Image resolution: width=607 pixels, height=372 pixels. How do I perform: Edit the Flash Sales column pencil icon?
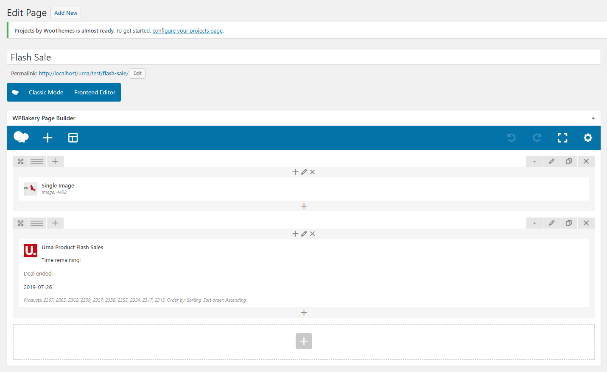coord(304,234)
